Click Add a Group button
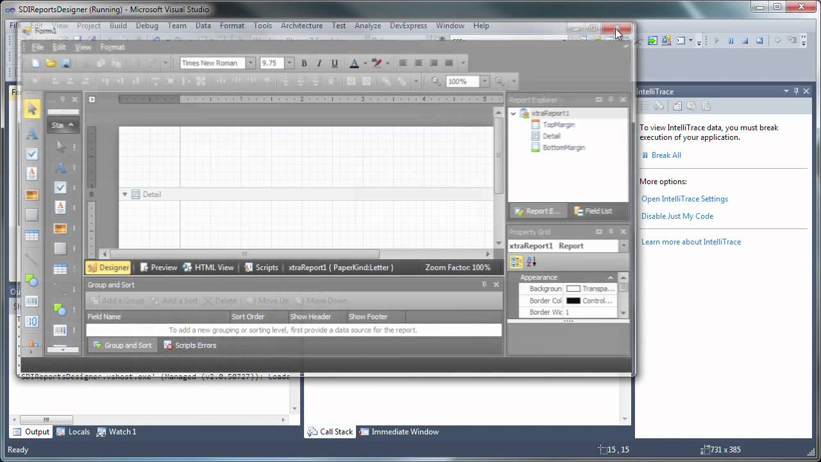Screen dimensions: 821x462 point(117,300)
